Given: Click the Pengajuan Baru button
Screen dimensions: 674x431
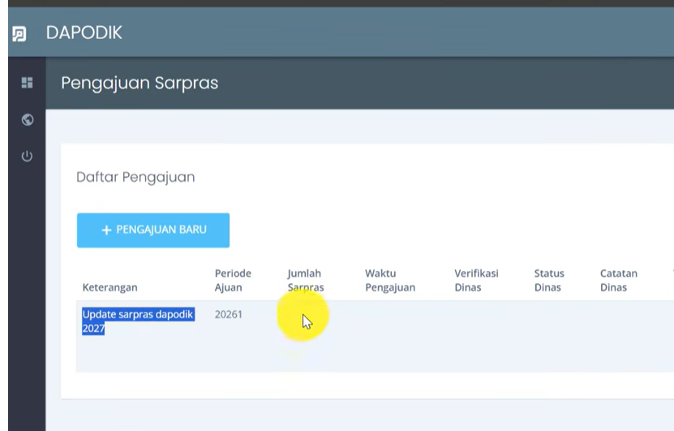Looking at the screenshot, I should click(x=153, y=231).
